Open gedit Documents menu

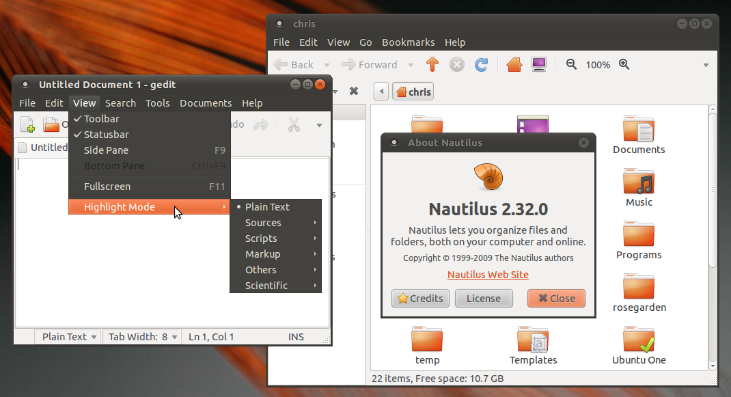(206, 103)
